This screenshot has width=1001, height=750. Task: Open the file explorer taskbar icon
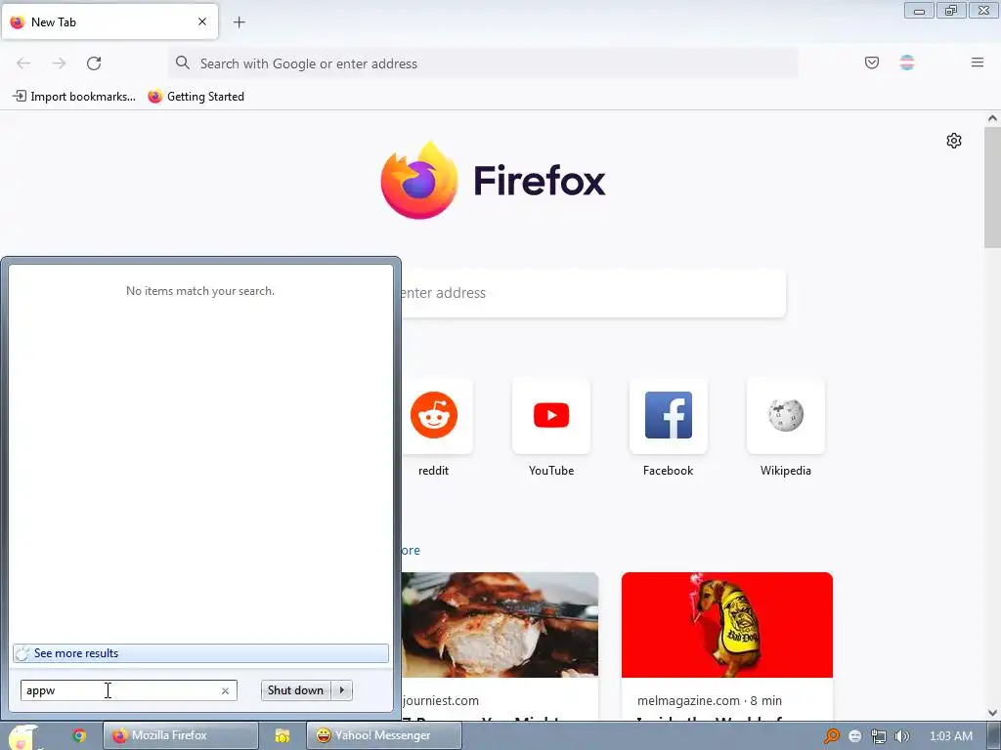pyautogui.click(x=283, y=735)
